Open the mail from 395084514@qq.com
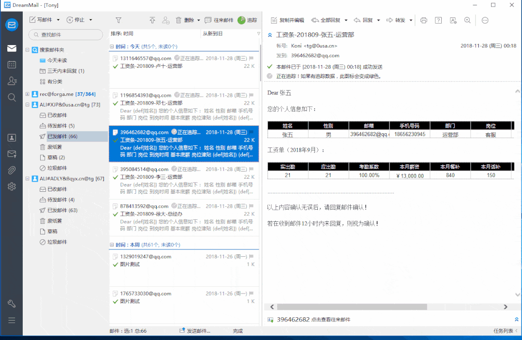The height and width of the screenshot is (340, 522). point(184,181)
